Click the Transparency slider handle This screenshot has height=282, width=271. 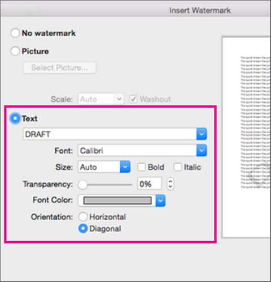pos(83,185)
